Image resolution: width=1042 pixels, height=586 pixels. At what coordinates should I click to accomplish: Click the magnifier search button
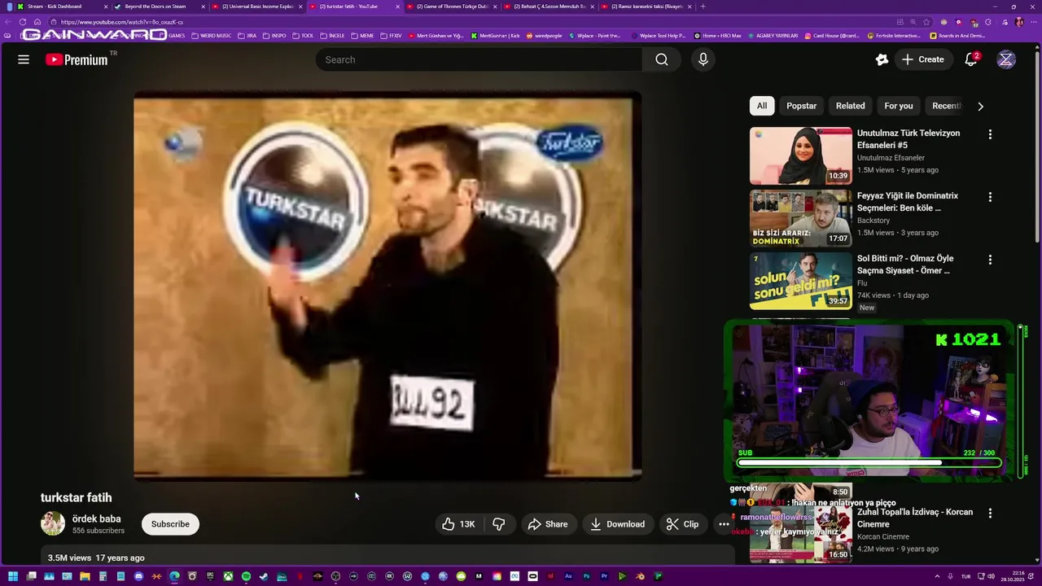tap(662, 59)
